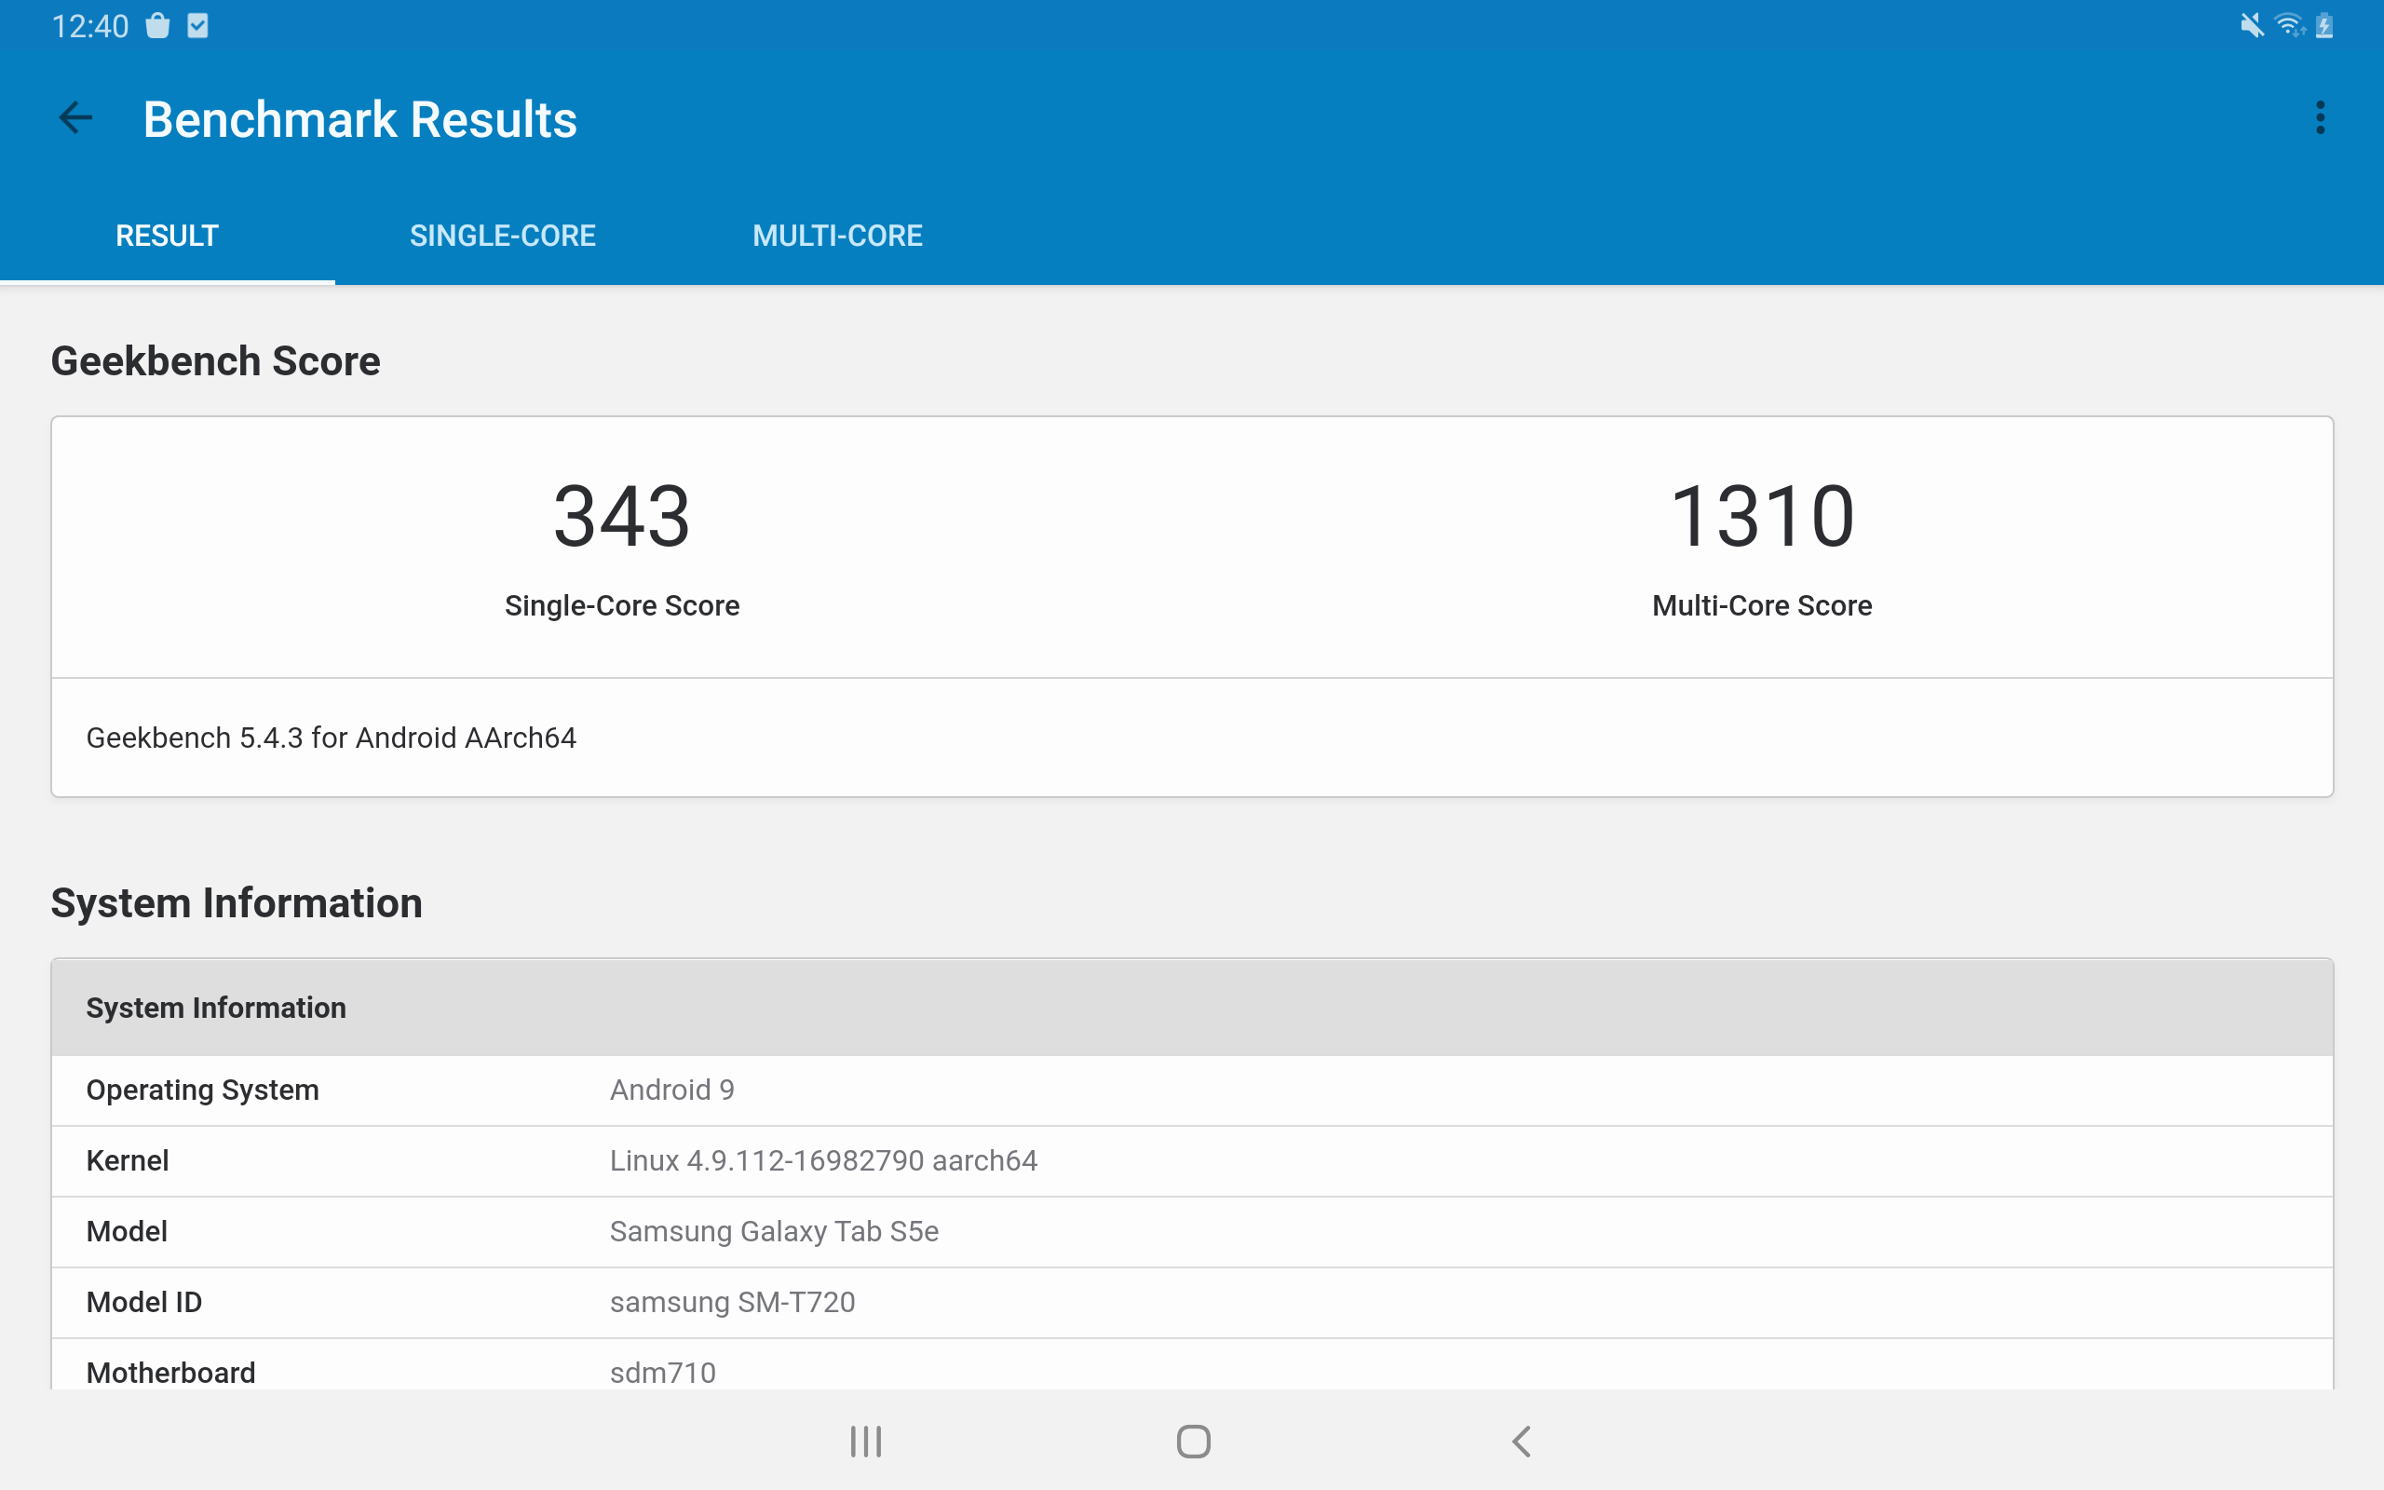Tap the single-core score 343
This screenshot has width=2384, height=1490.
click(x=622, y=516)
